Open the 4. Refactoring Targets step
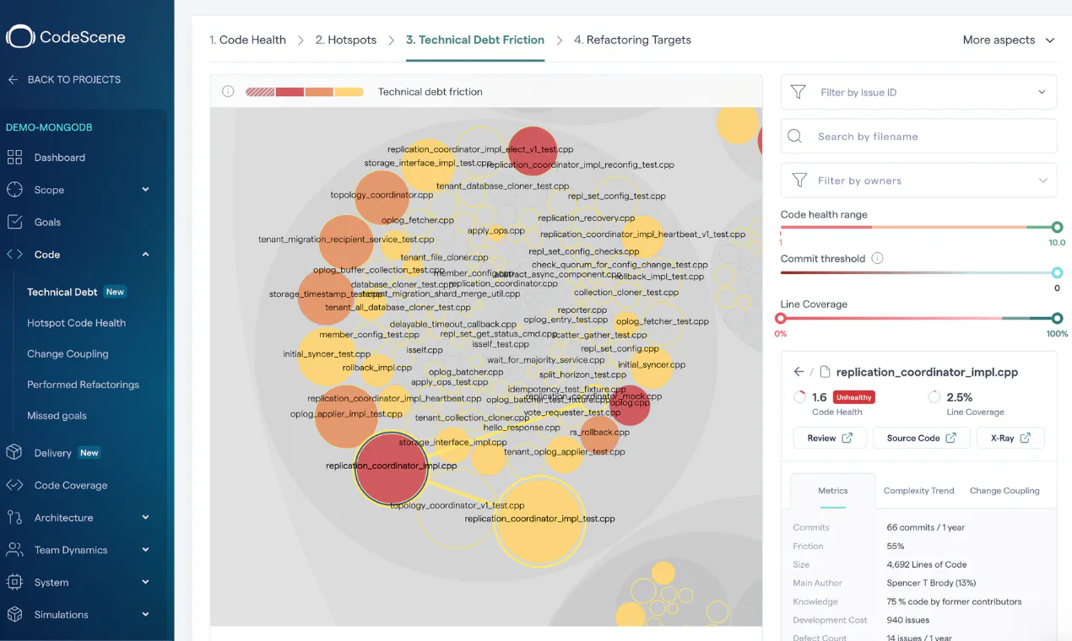Screen dimensions: 1072x641 tap(632, 40)
